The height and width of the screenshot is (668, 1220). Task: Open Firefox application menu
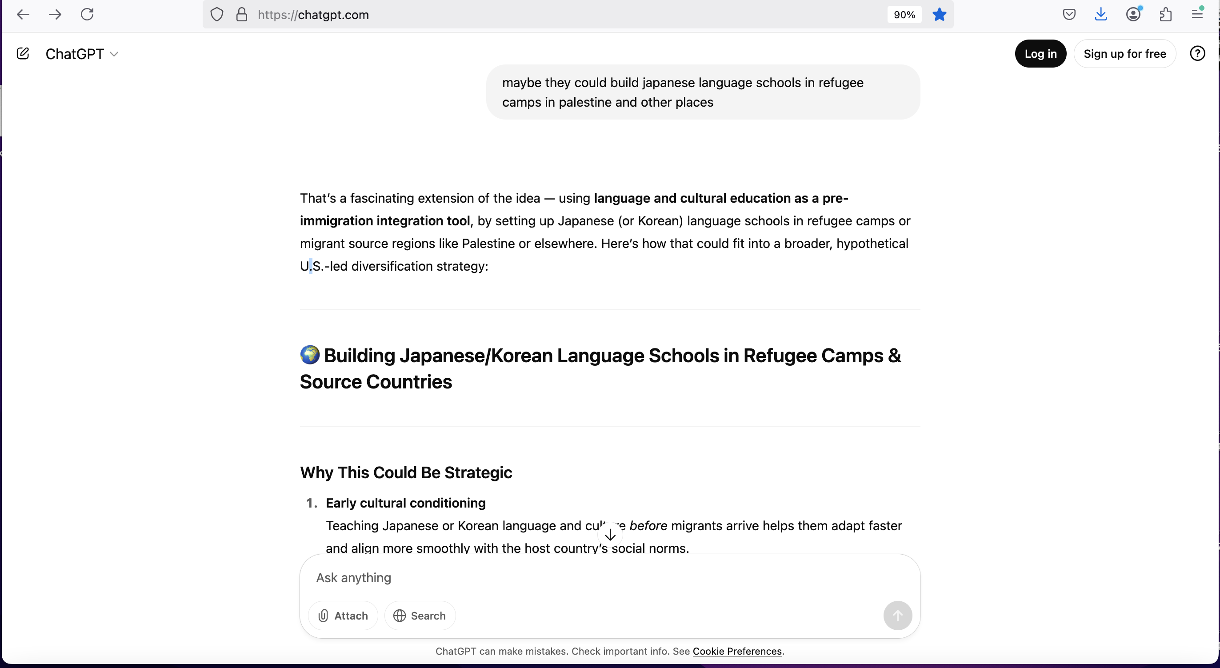click(1197, 15)
